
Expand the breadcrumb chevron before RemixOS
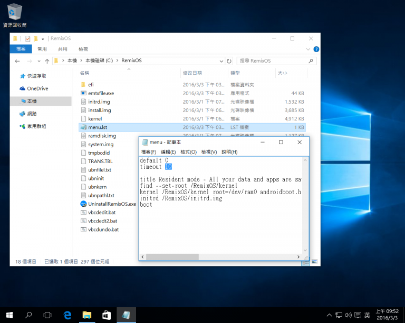(x=117, y=60)
